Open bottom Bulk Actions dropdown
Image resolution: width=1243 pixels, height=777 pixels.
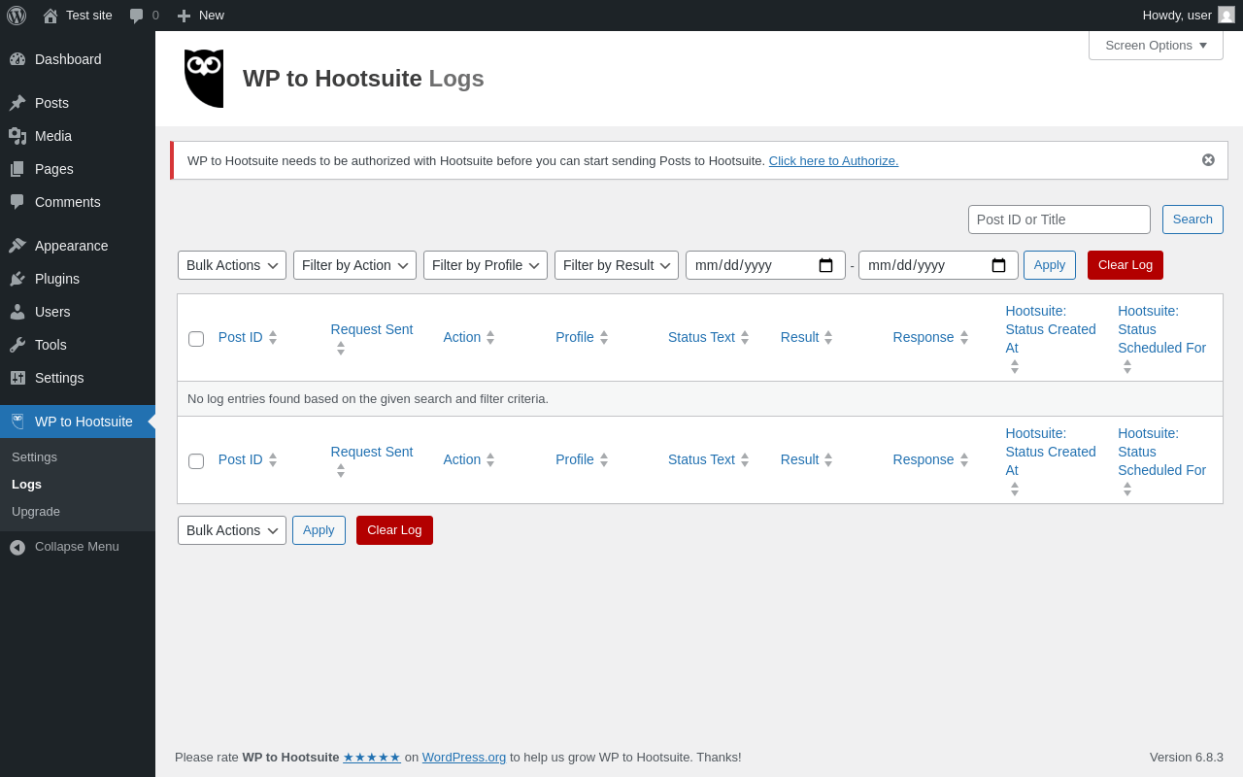pyautogui.click(x=232, y=530)
